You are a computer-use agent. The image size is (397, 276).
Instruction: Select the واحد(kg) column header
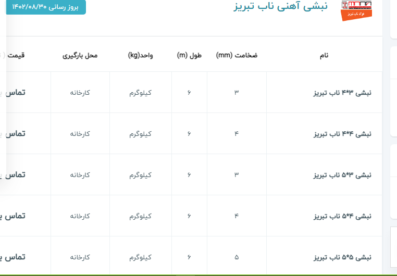(140, 55)
